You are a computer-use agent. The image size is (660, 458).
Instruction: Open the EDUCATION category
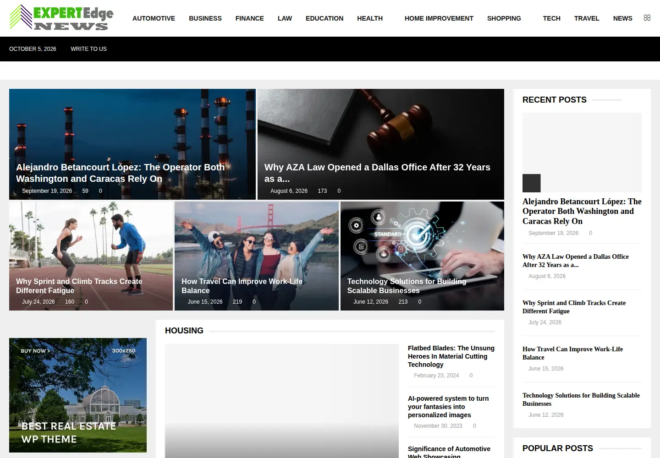tap(324, 18)
